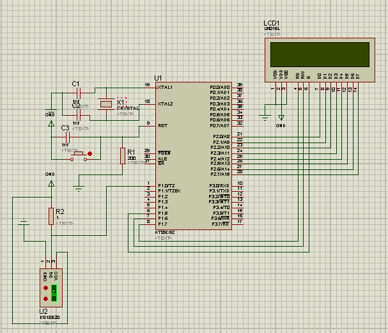
Task: Select the DS18B20 part name text
Action: (x=50, y=318)
